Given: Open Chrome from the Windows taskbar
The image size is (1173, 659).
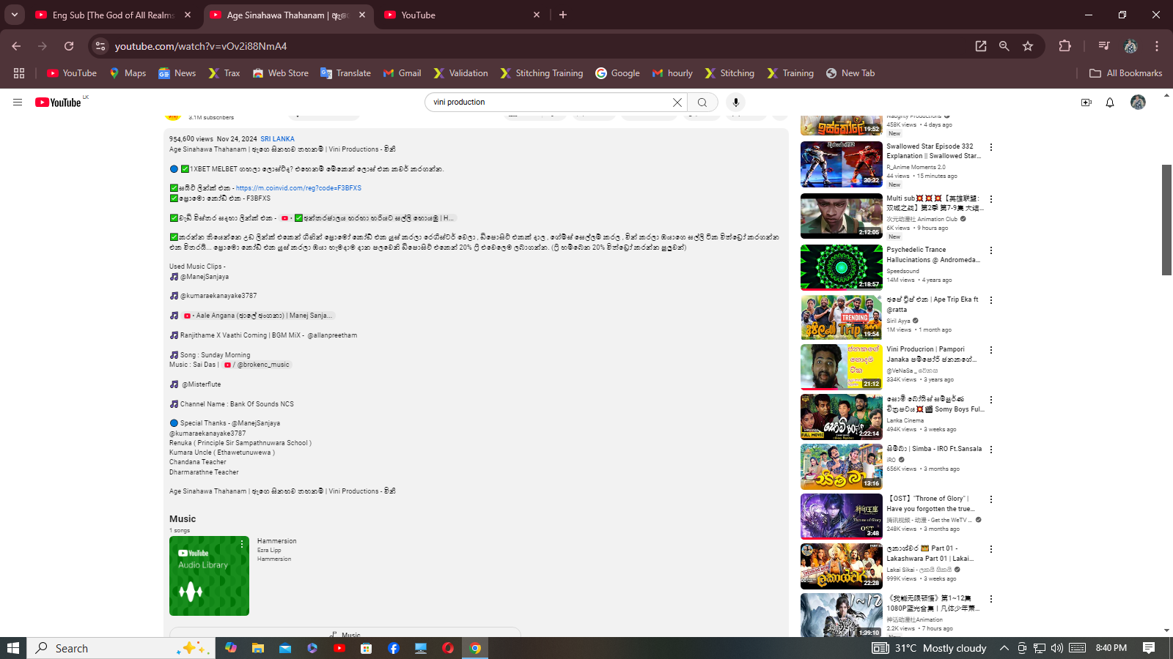Looking at the screenshot, I should (x=475, y=648).
